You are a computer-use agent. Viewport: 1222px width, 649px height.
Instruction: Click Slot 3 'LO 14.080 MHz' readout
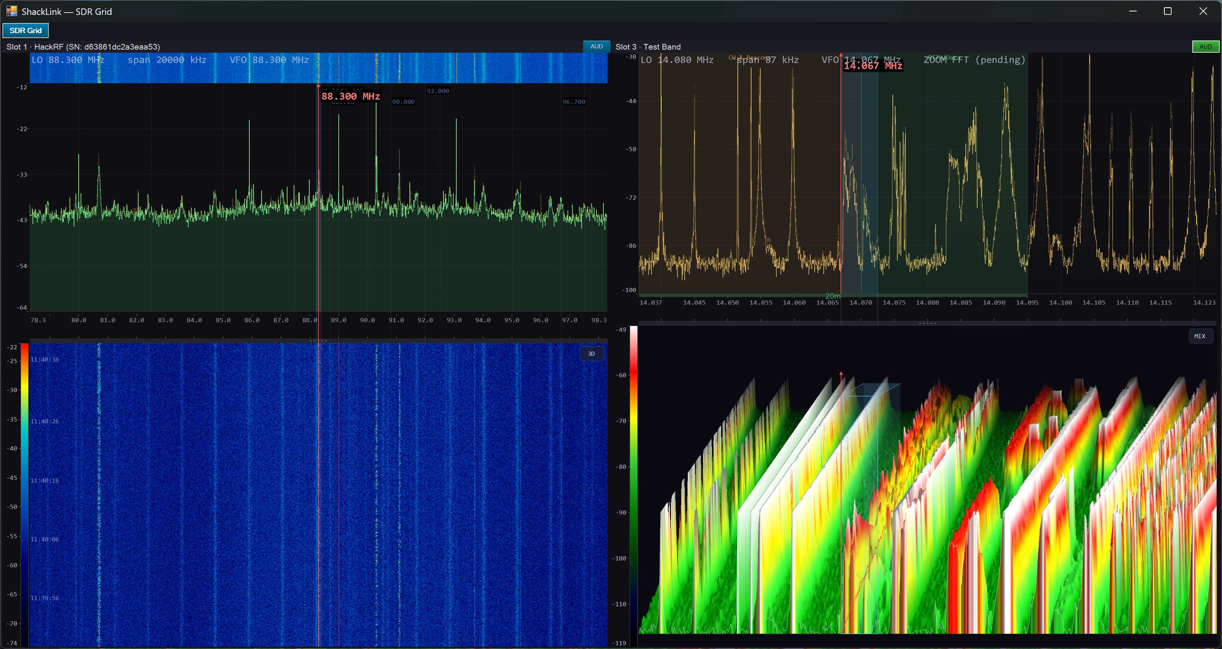(677, 60)
